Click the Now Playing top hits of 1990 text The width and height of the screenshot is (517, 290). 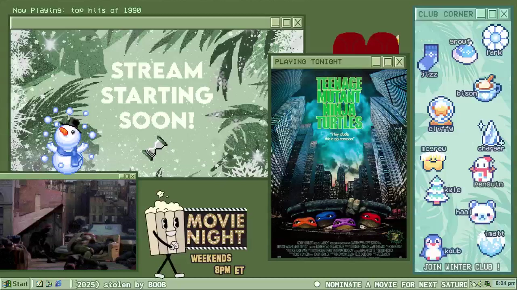coord(77,10)
